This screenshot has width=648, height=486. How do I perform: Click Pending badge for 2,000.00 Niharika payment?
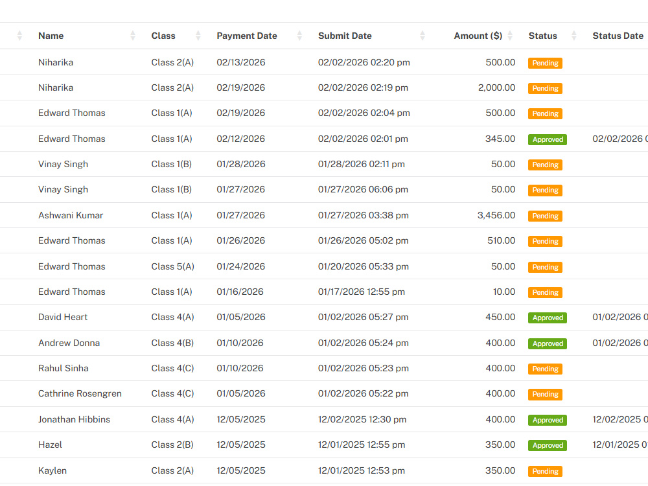click(x=545, y=88)
